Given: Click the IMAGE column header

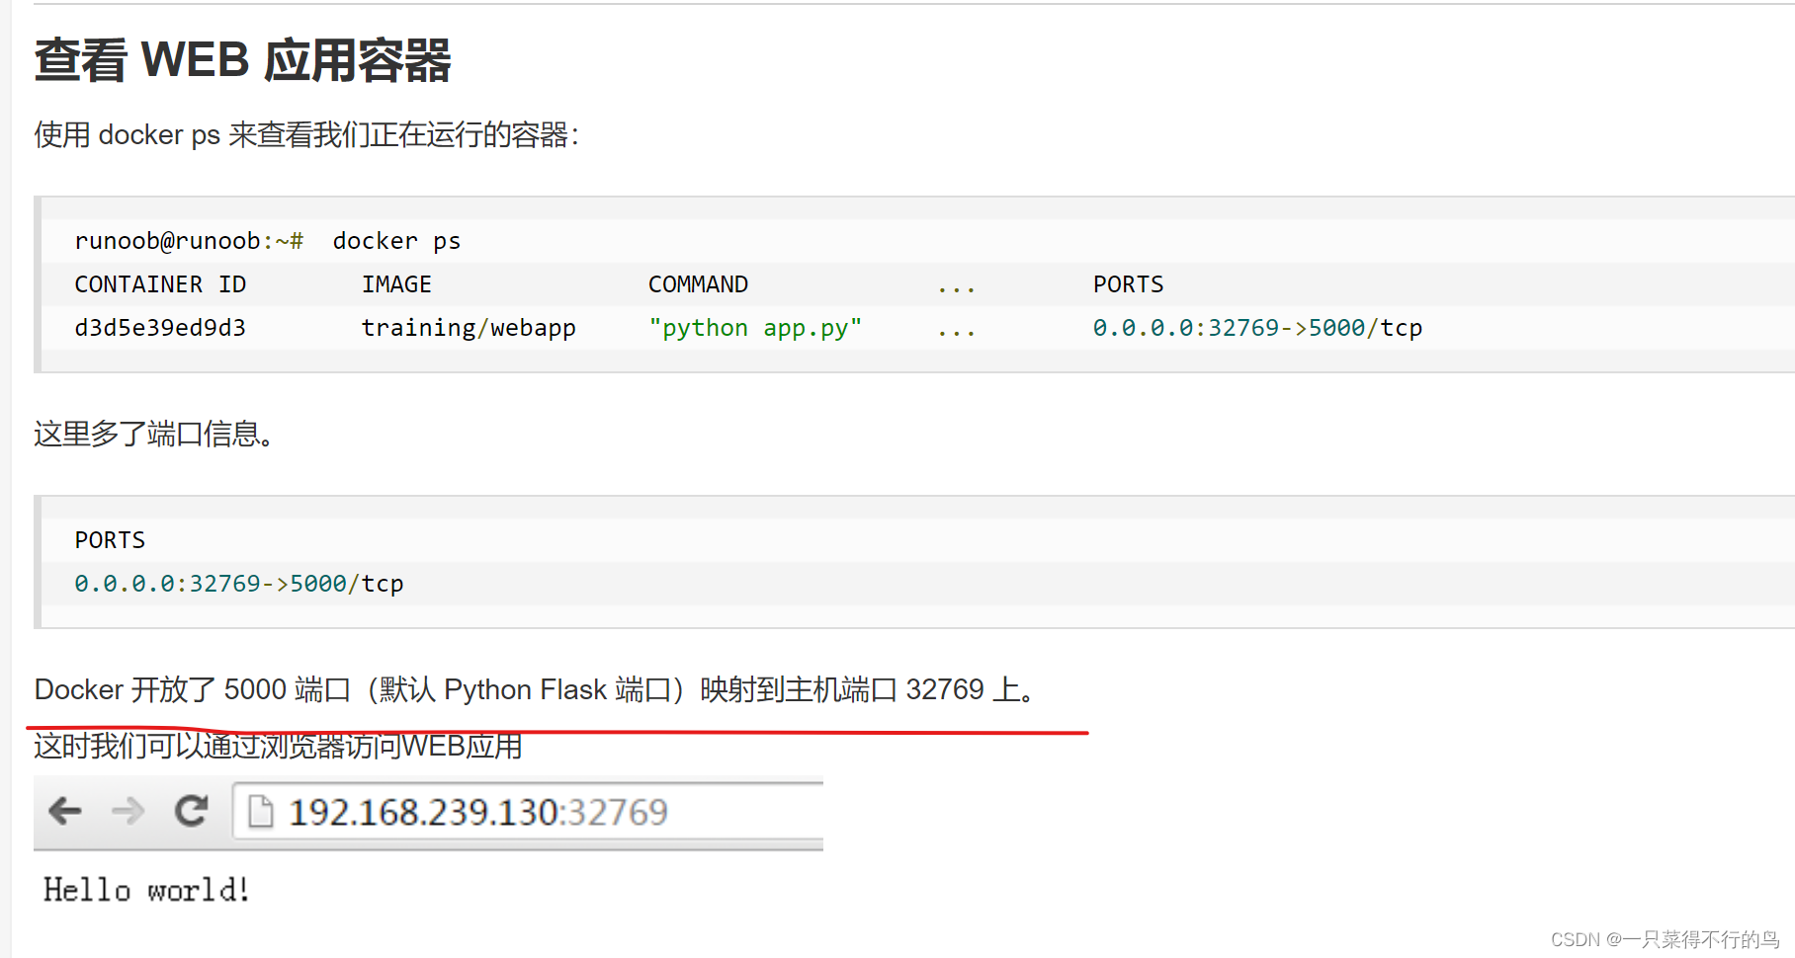Looking at the screenshot, I should 396,284.
